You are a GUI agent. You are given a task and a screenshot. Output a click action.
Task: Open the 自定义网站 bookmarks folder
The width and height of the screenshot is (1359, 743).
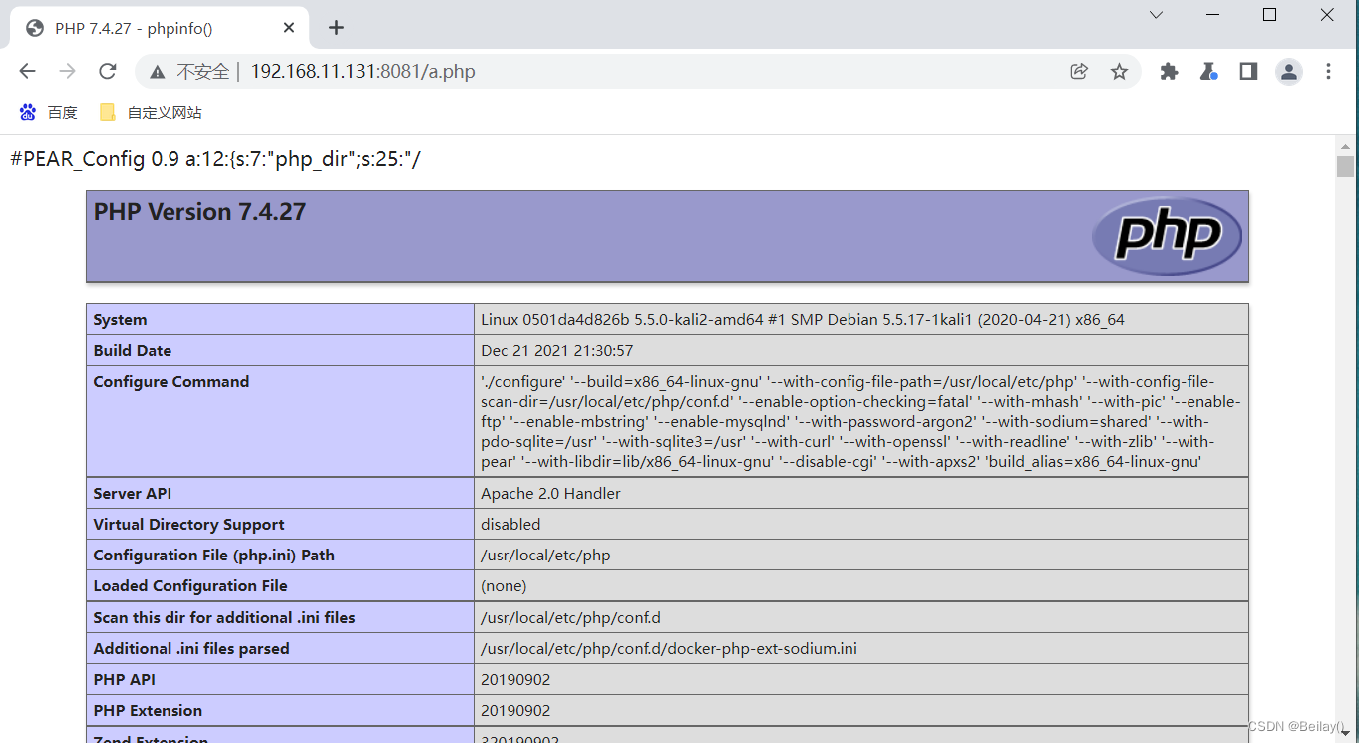pyautogui.click(x=152, y=113)
